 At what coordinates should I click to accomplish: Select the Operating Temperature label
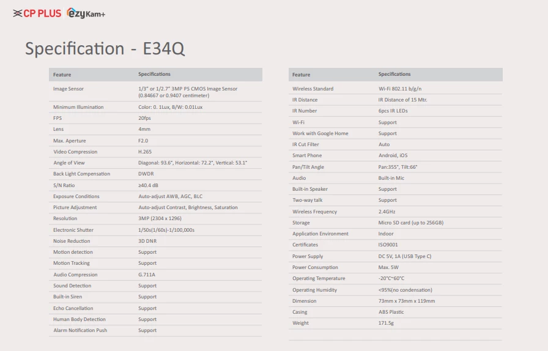pyautogui.click(x=319, y=278)
